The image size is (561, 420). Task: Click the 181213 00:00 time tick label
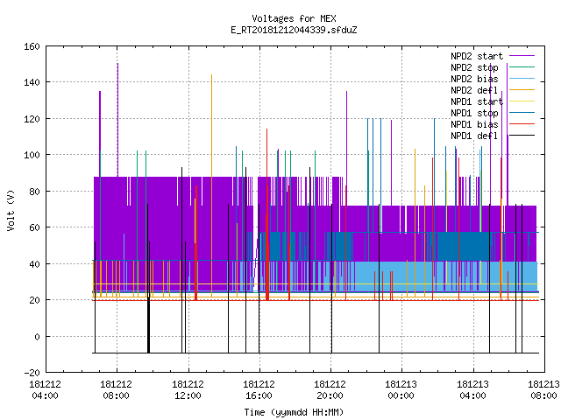401,390
